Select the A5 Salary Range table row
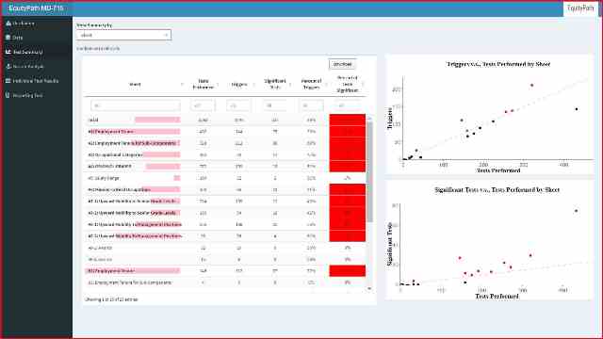Viewport: 603px width, 339px height. pyautogui.click(x=226, y=178)
